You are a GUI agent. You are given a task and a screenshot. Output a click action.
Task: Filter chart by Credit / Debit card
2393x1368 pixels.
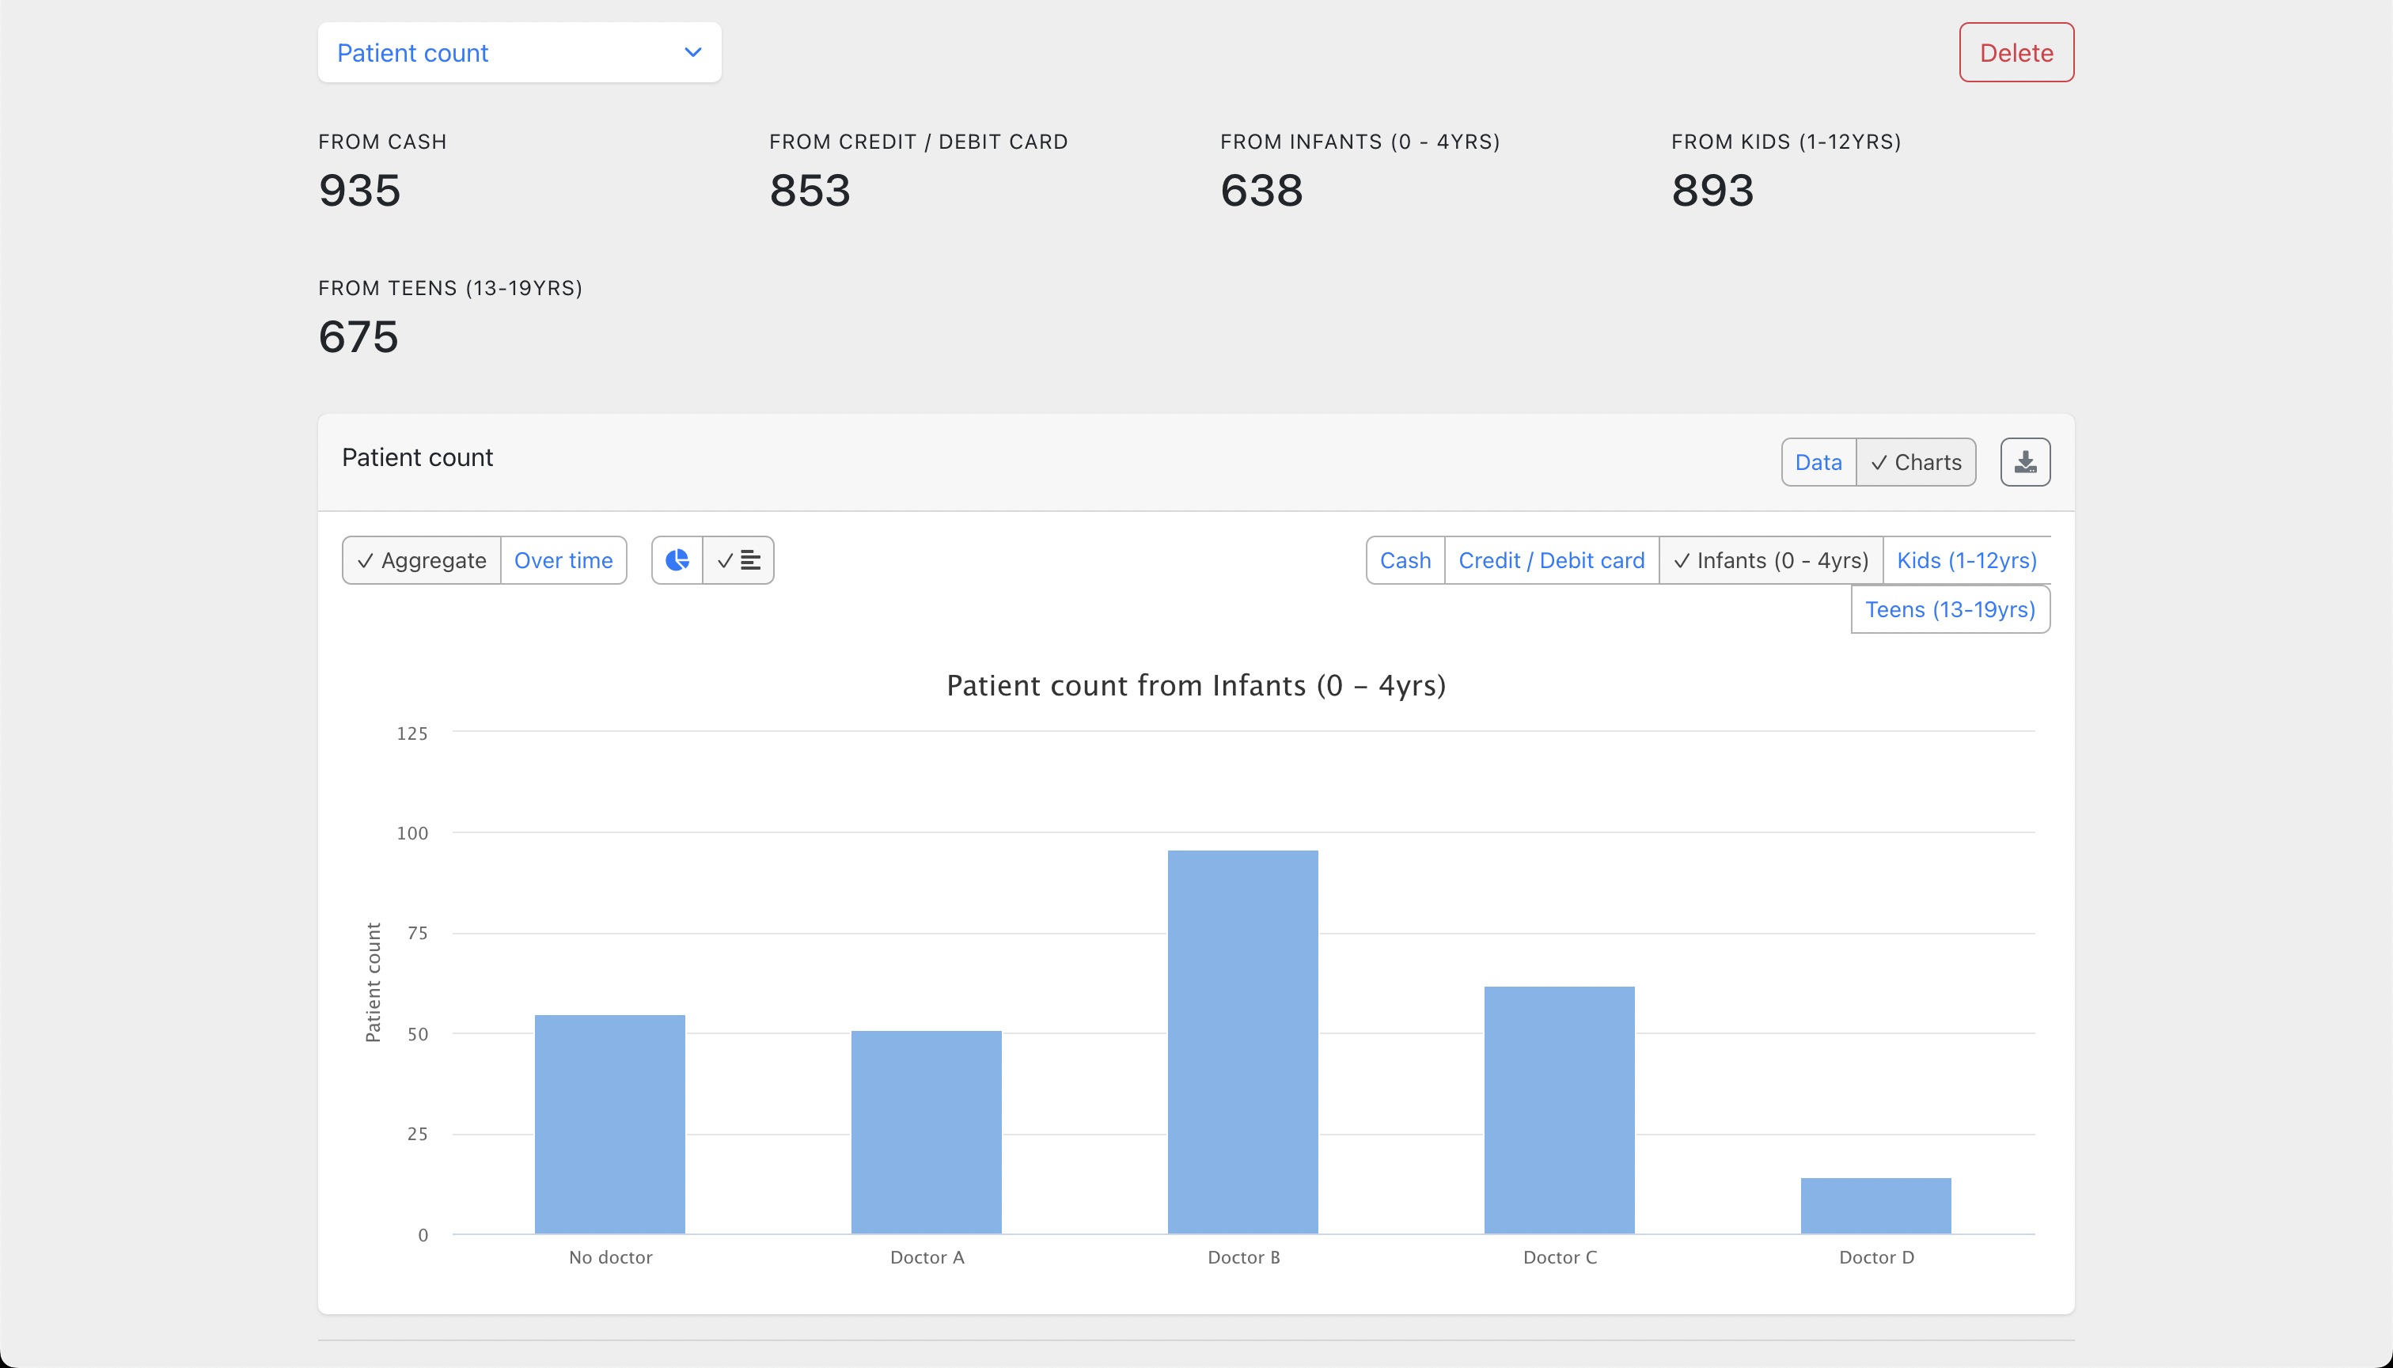[1551, 561]
